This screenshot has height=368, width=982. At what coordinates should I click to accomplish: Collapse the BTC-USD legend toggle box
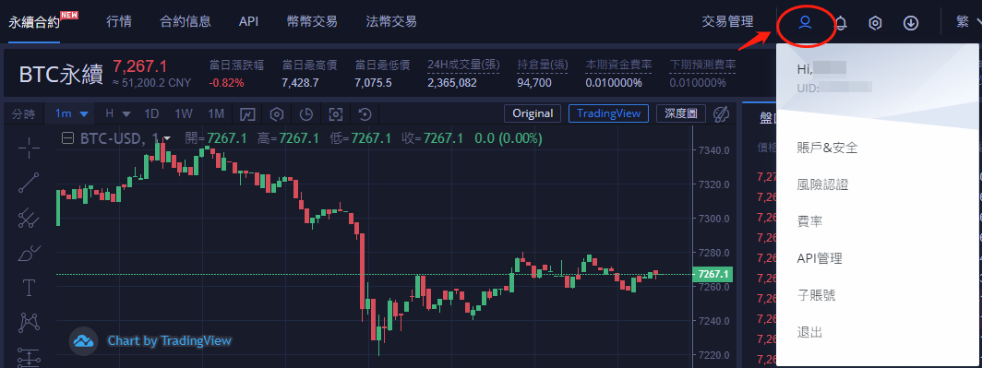point(67,138)
